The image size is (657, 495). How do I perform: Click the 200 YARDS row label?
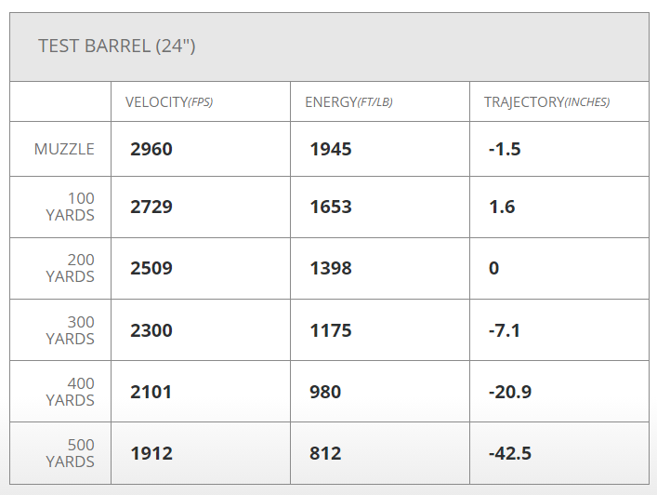click(71, 268)
